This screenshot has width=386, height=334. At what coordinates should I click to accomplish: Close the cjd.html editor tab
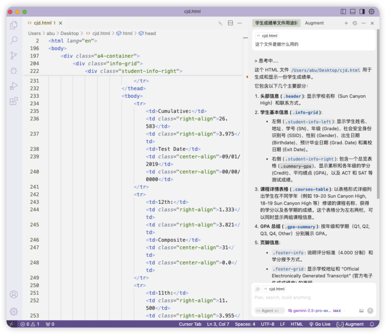point(61,23)
